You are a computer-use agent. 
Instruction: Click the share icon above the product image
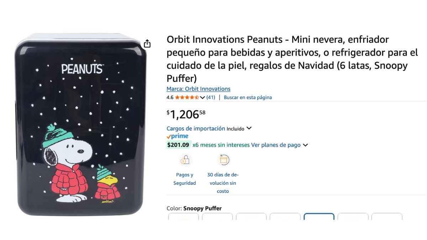(147, 43)
